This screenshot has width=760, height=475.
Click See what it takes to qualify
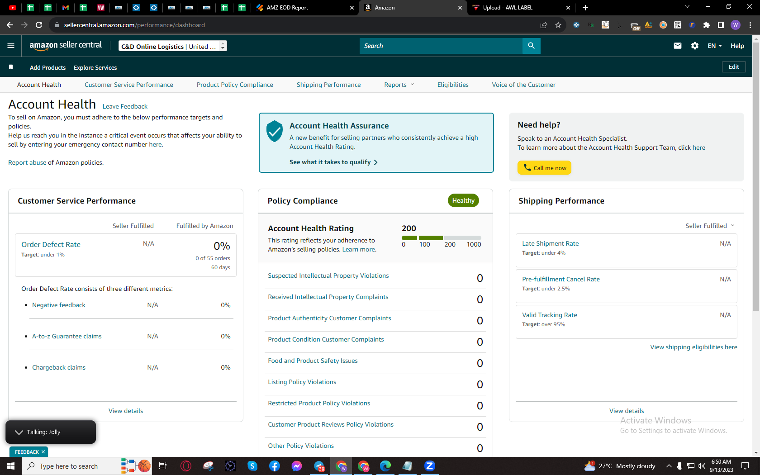coord(333,162)
